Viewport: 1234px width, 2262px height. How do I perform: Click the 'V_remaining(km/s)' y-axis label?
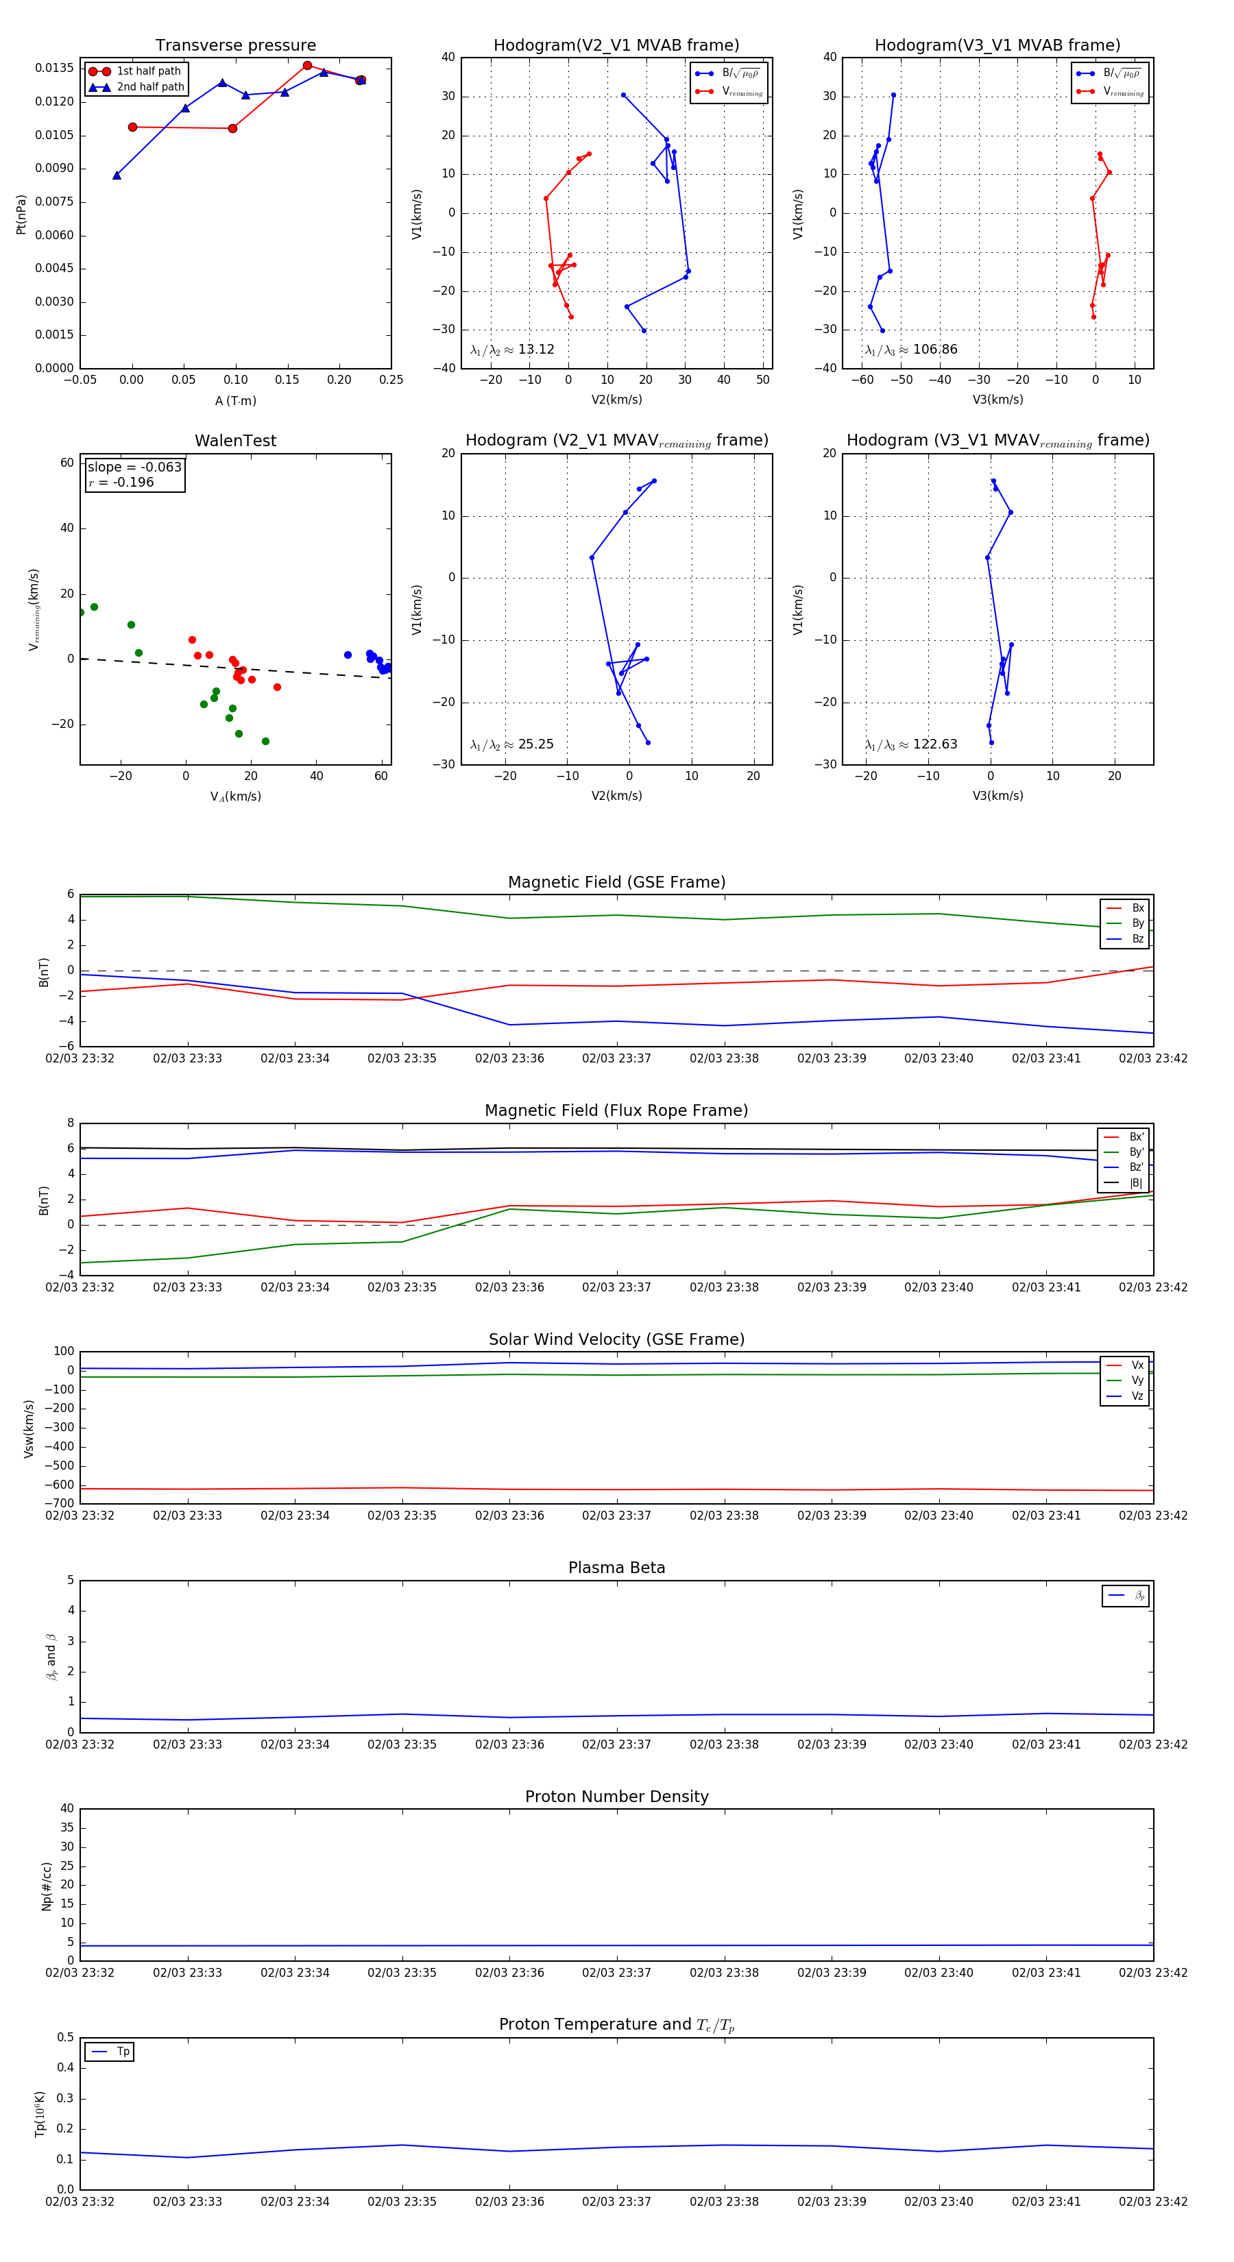point(34,609)
